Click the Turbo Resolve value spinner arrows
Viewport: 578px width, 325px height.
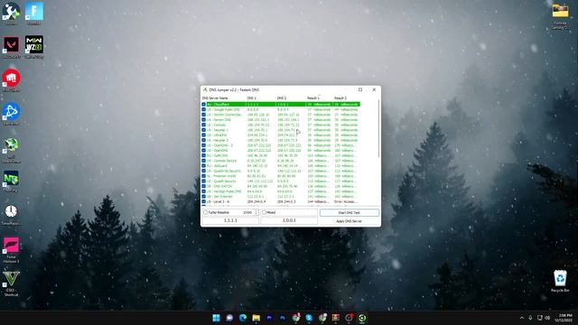[x=256, y=213]
